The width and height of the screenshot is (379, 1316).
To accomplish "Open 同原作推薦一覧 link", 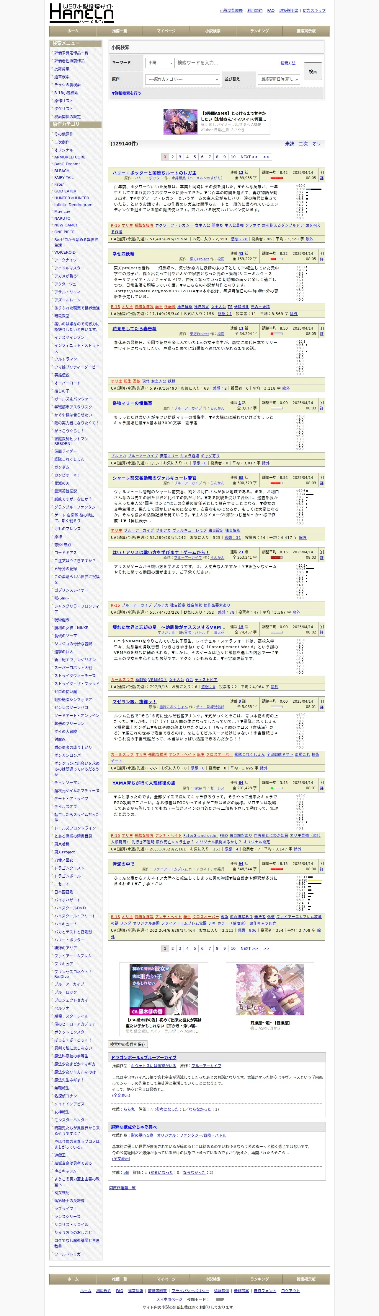I will 122,1188.
